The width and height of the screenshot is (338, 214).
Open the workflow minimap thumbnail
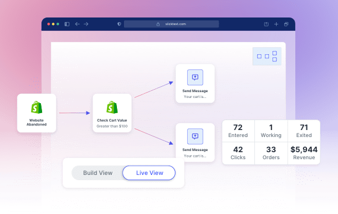267,57
